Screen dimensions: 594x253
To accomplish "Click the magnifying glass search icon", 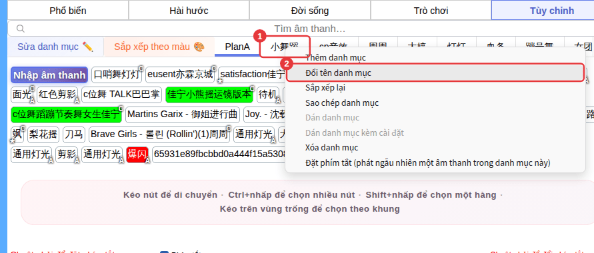I will point(21,29).
